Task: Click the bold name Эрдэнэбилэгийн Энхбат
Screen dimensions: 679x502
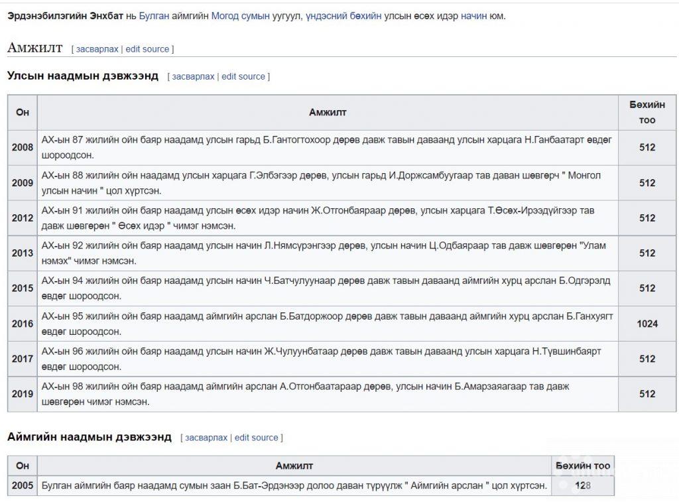Action: click(x=66, y=16)
